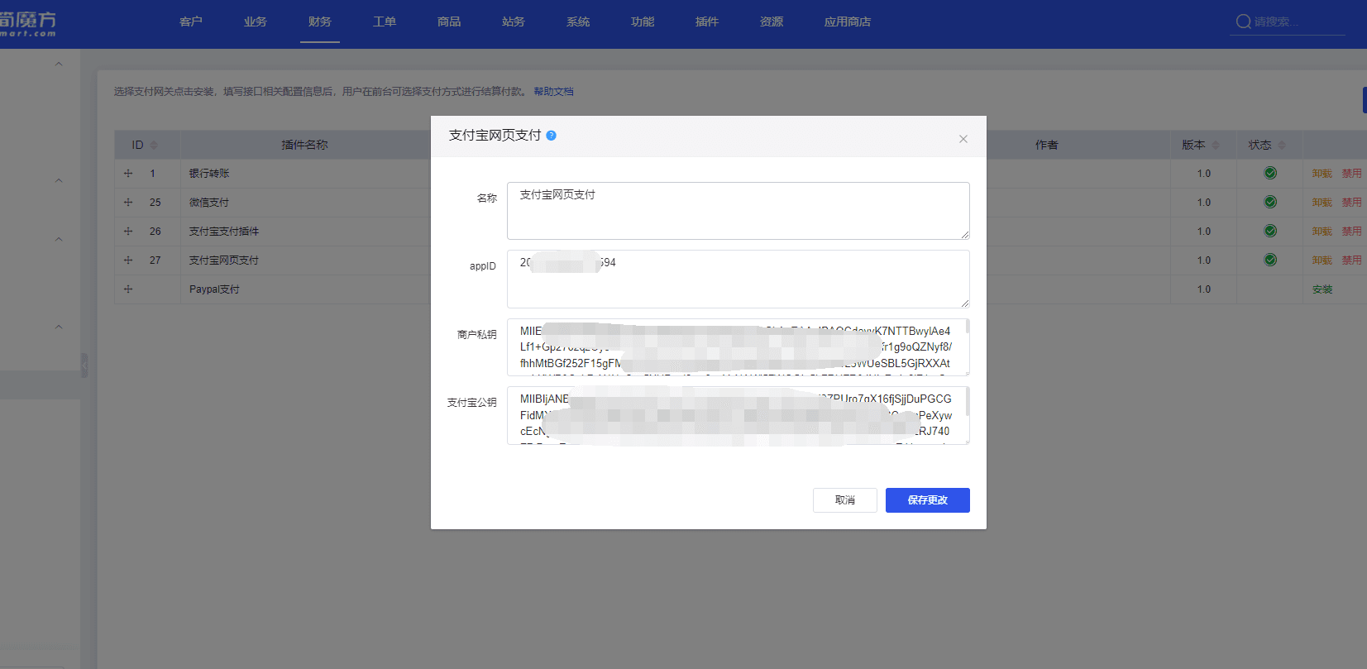Viewport: 1367px width, 669px height.
Task: Open the 站务 menu
Action: [x=514, y=22]
